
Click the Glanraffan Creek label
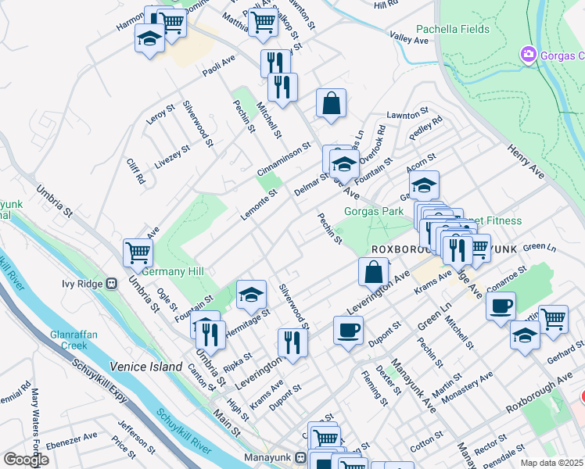click(x=74, y=340)
